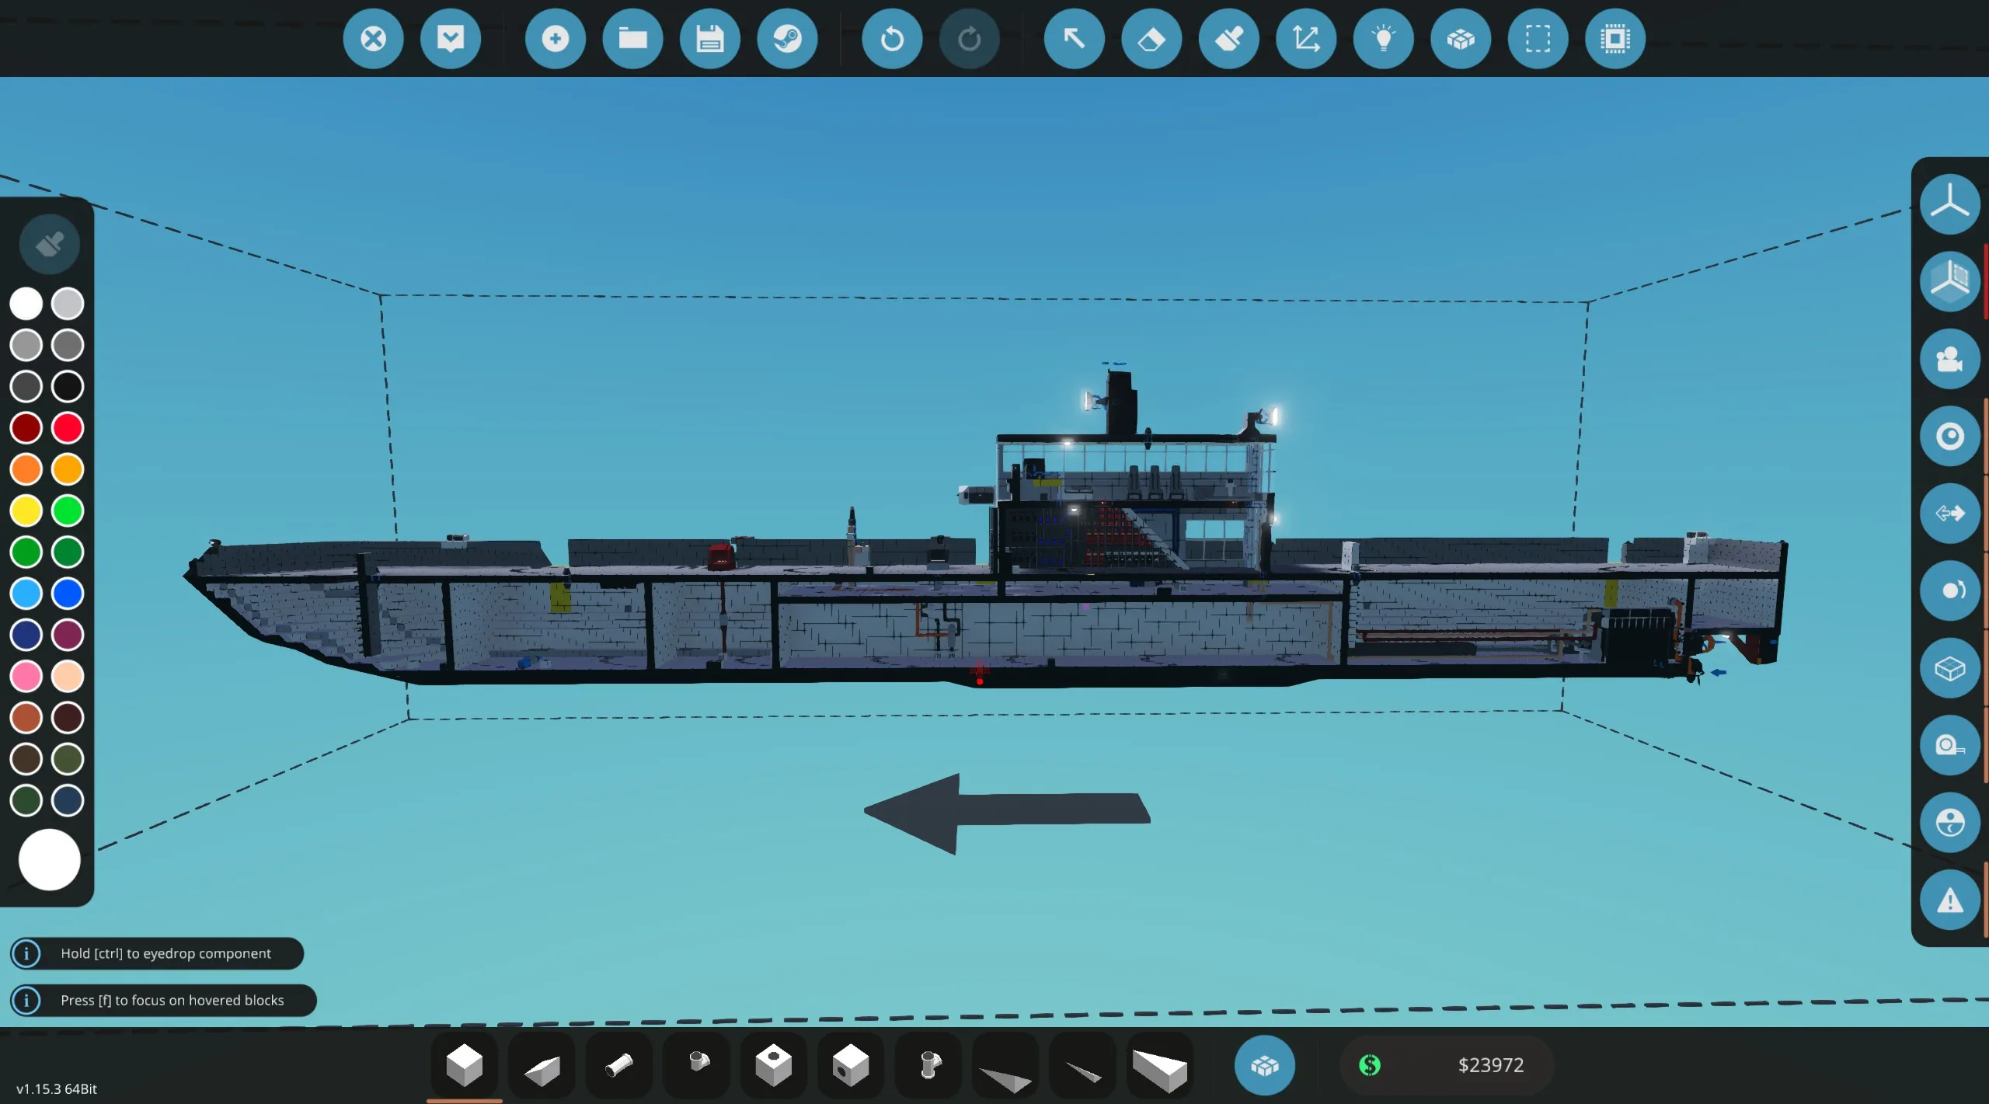
Task: Click the undo arrow icon
Action: [x=892, y=38]
